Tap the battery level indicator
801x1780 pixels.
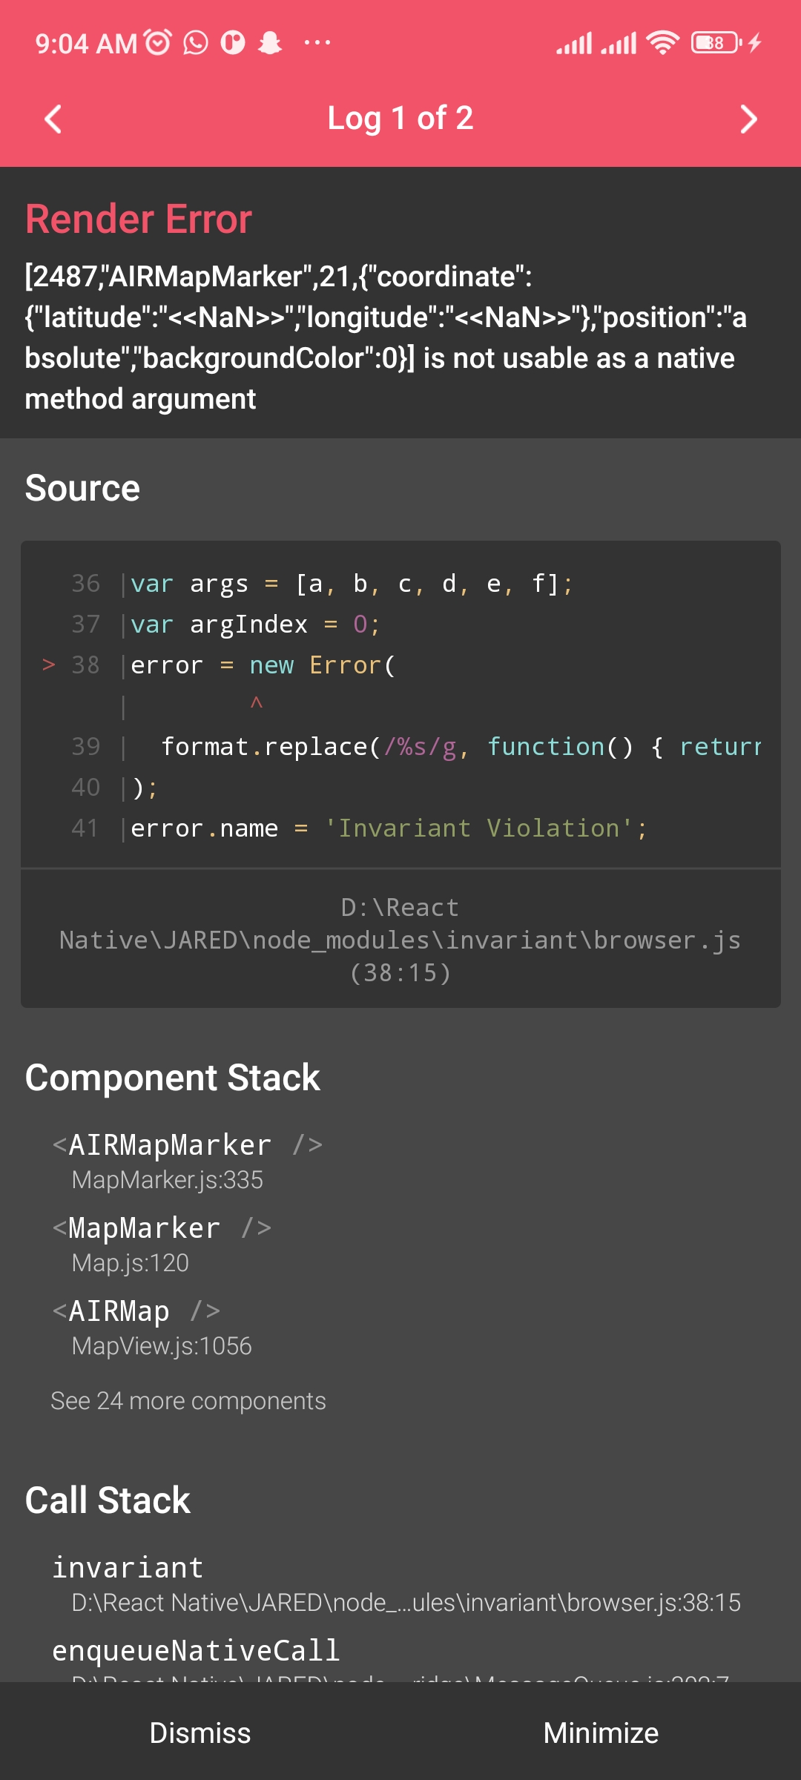click(x=716, y=43)
